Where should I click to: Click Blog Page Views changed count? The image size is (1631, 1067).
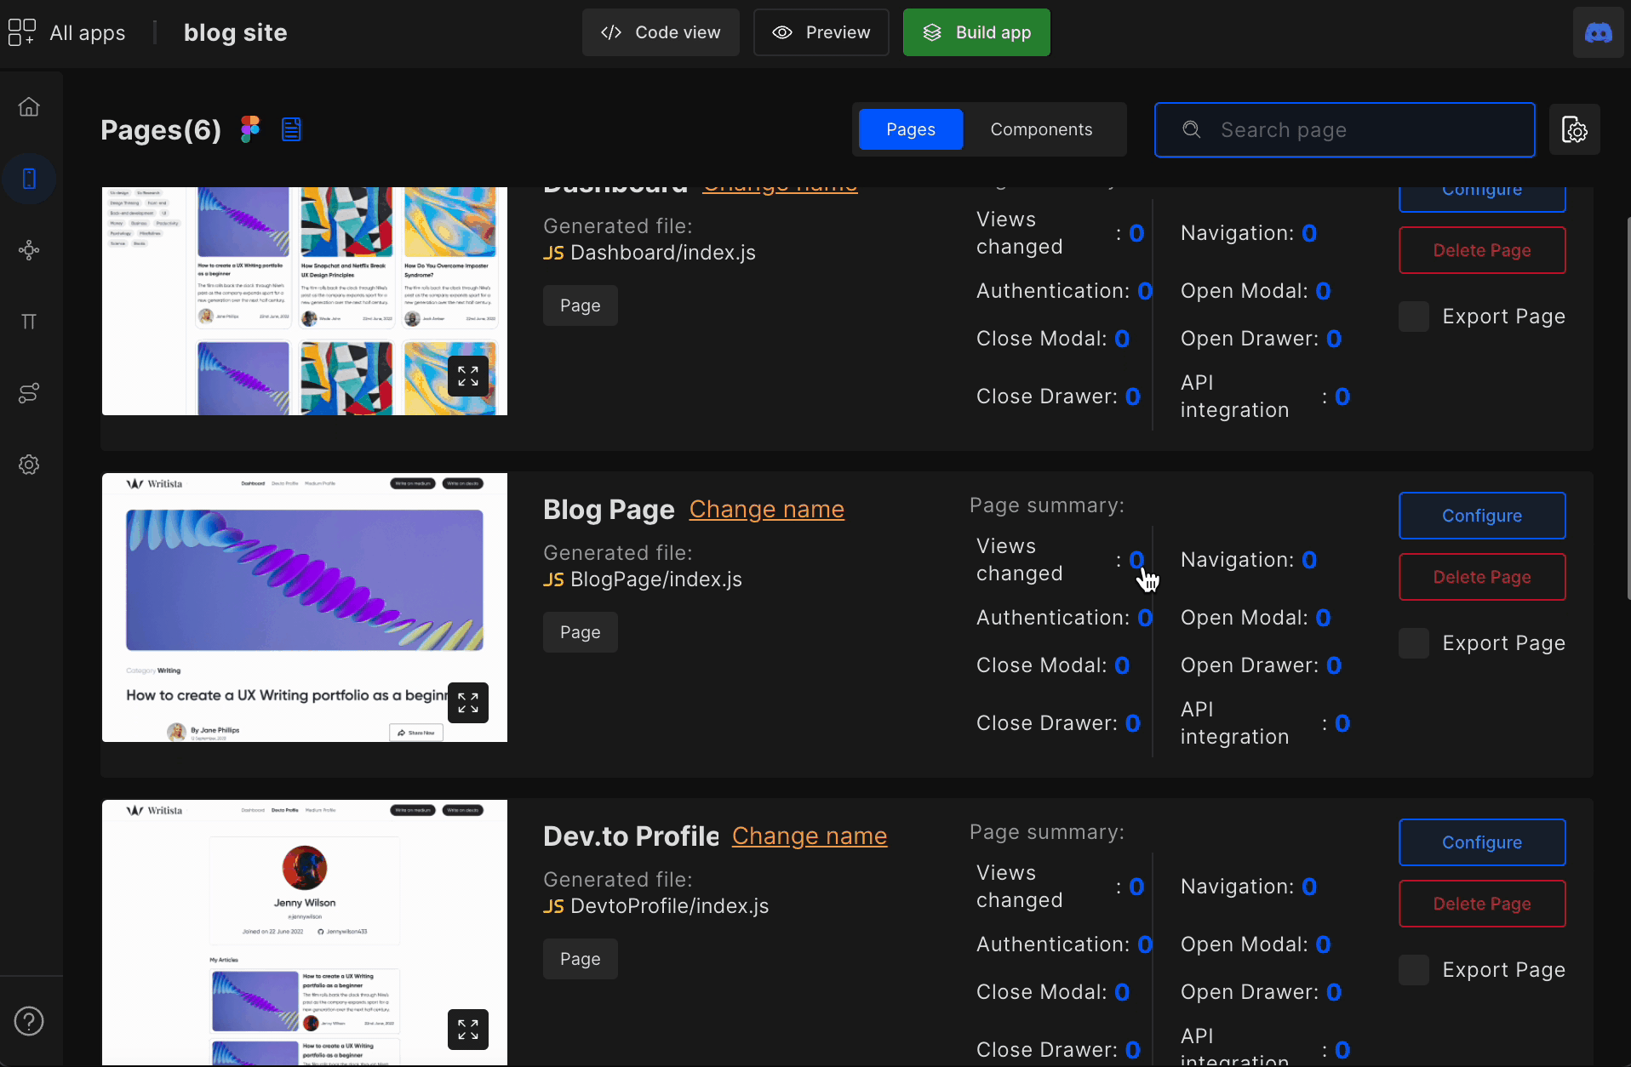click(x=1136, y=560)
